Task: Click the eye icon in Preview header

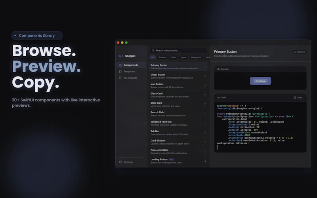Action: pyautogui.click(x=218, y=69)
